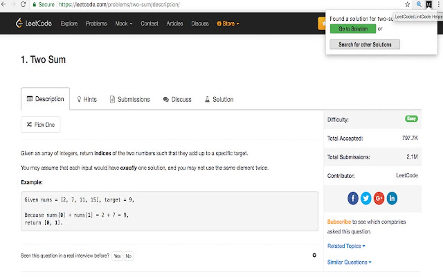This screenshot has width=443, height=277.
Task: Open the Problems page from the navbar
Action: point(96,23)
